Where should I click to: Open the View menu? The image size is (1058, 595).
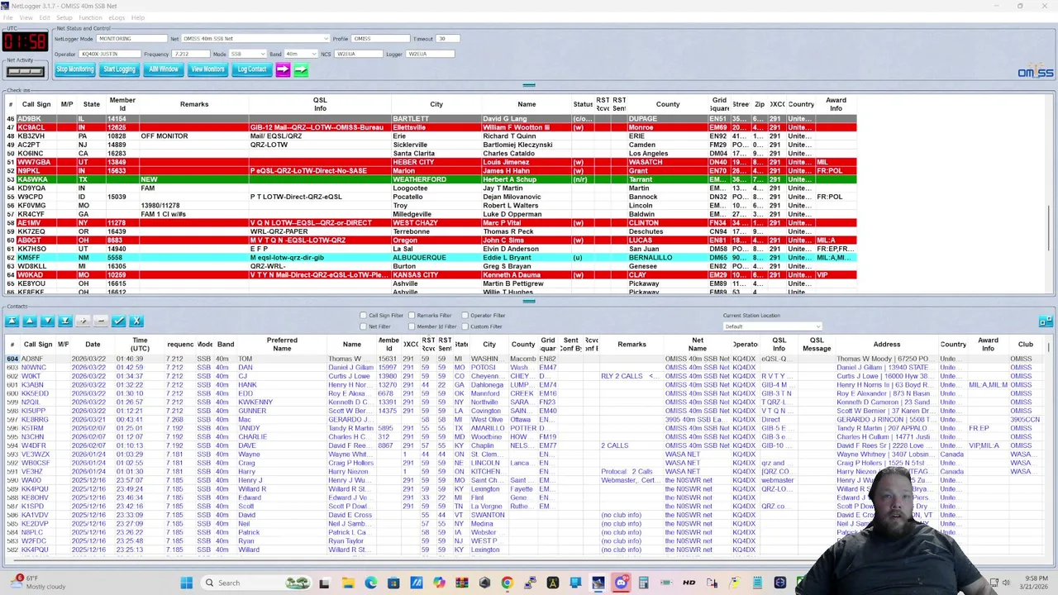(x=27, y=17)
